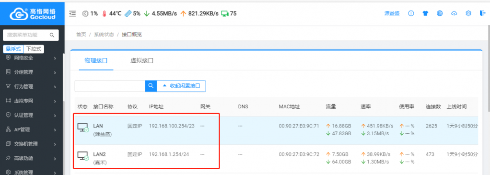Image resolution: width=490 pixels, height=175 pixels.
Task: Go to 首页 in the breadcrumb
Action: (81, 35)
